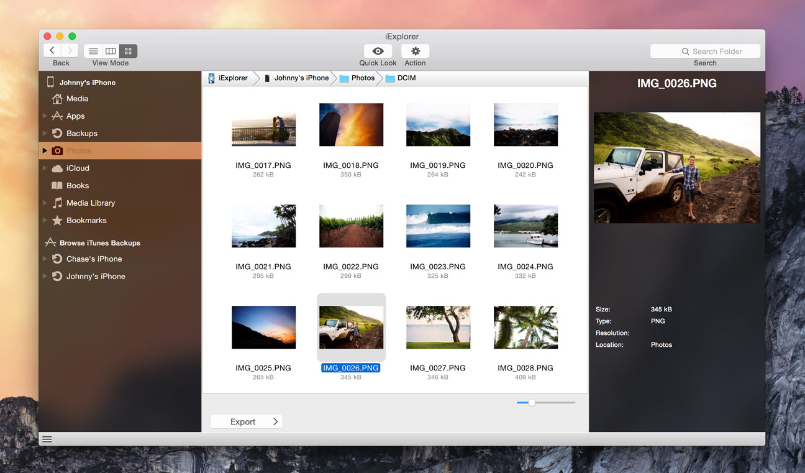This screenshot has height=473, width=805.
Task: Select the Photos camera icon in sidebar
Action: click(57, 151)
